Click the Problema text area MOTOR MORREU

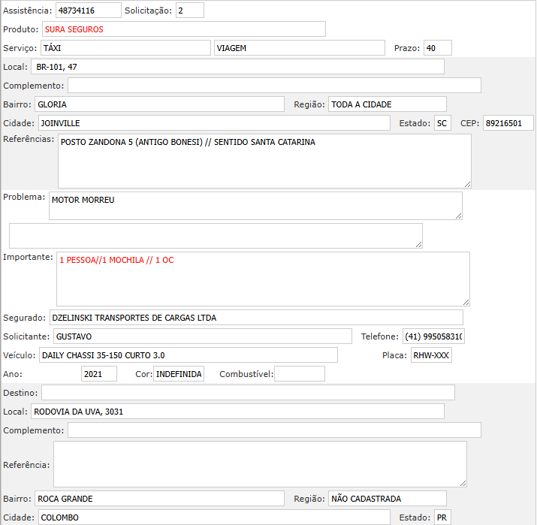tap(256, 206)
